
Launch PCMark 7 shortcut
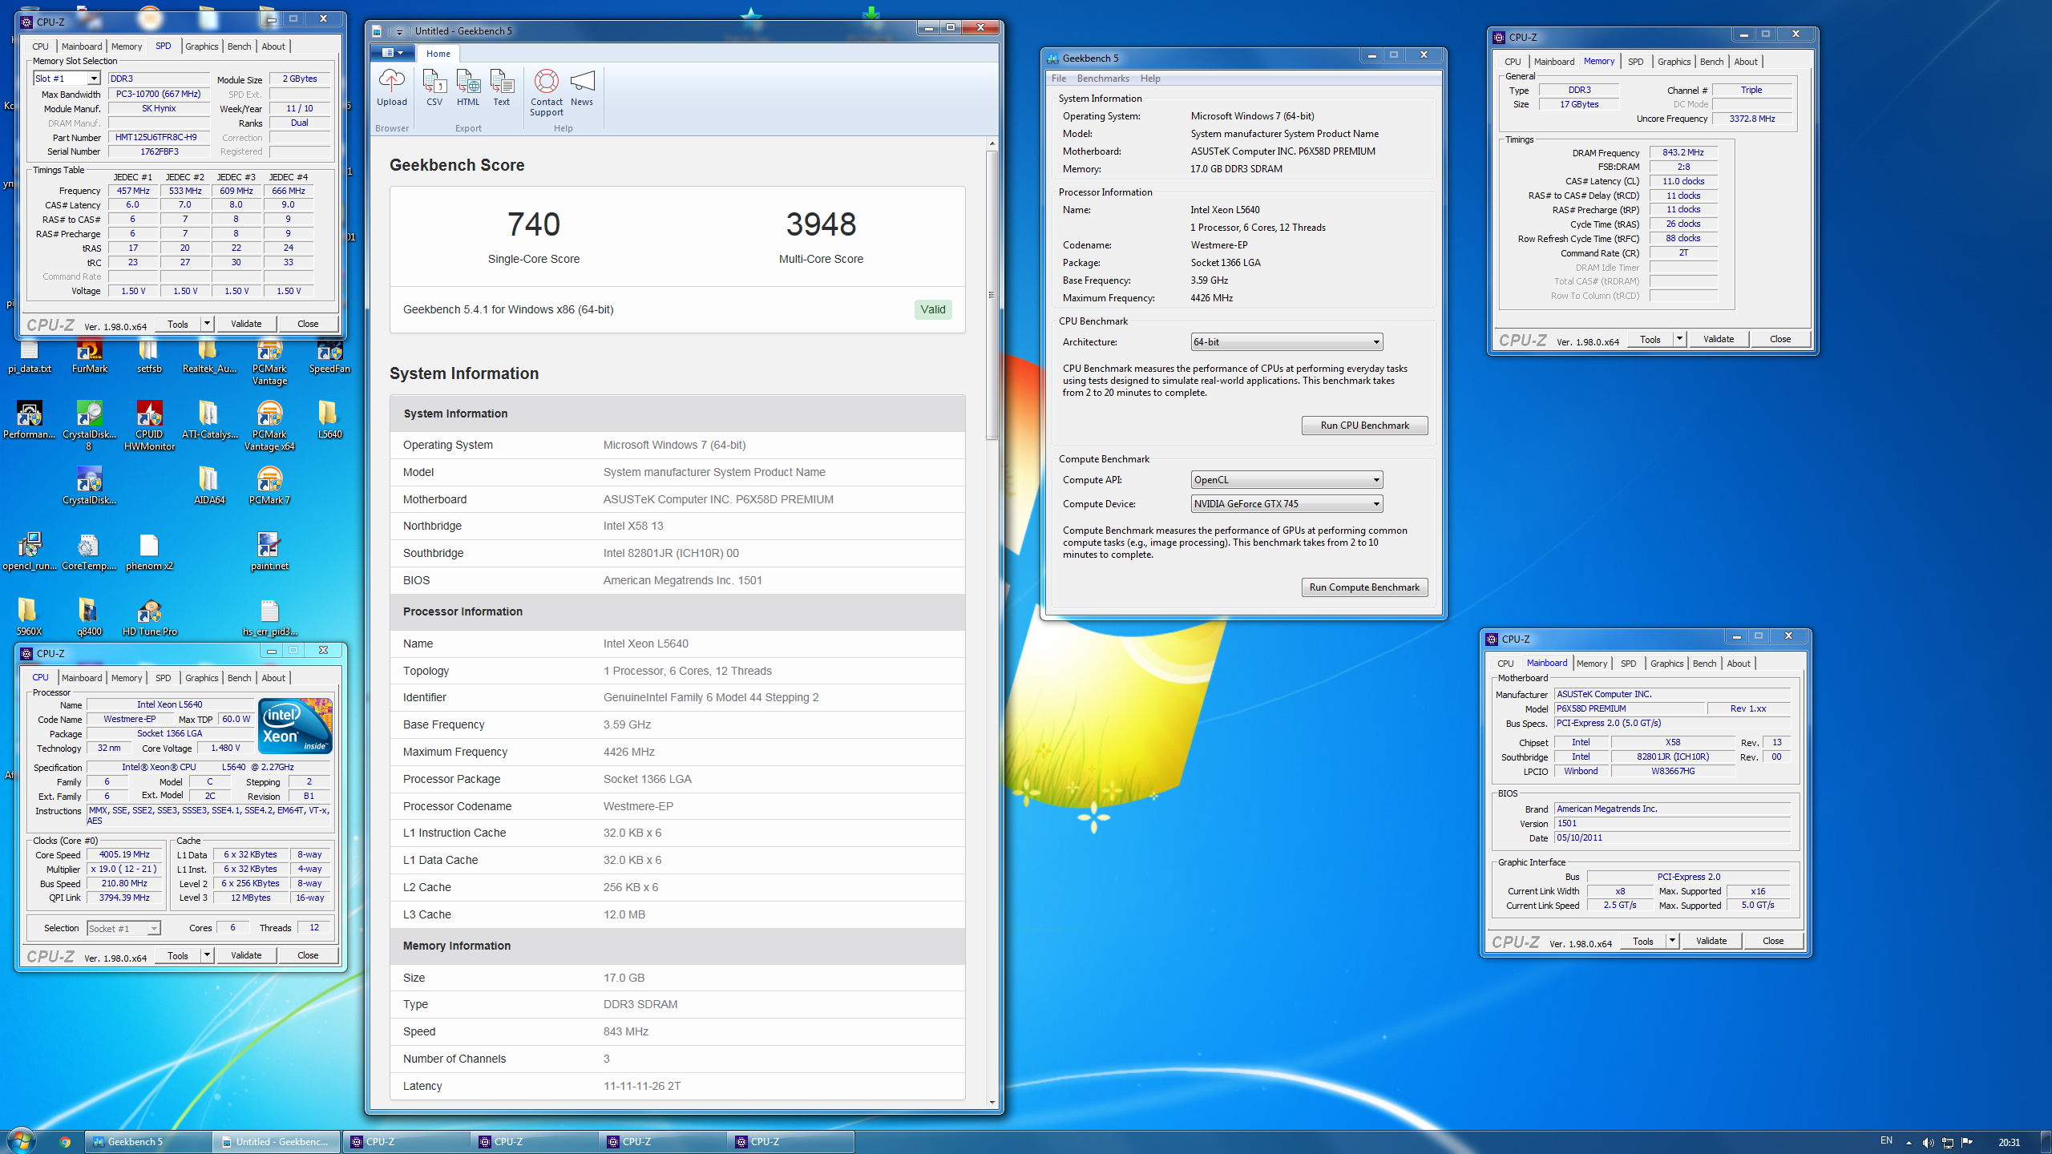(x=269, y=486)
